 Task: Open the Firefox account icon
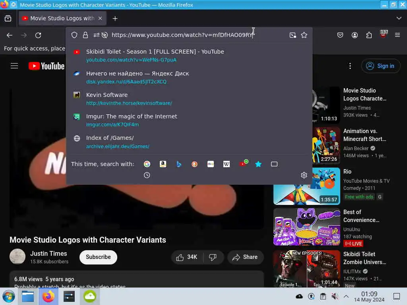point(355,35)
